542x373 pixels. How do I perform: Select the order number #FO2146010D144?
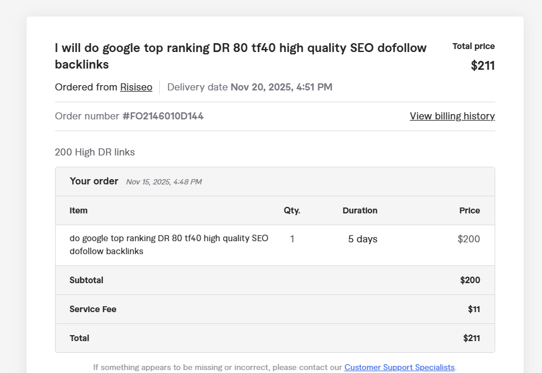163,116
